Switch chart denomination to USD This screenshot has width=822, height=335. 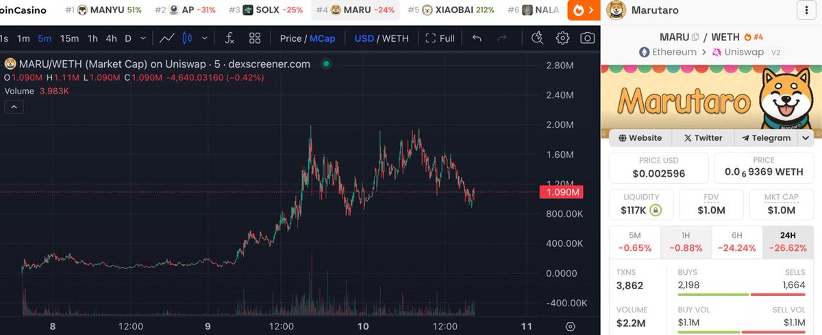364,38
